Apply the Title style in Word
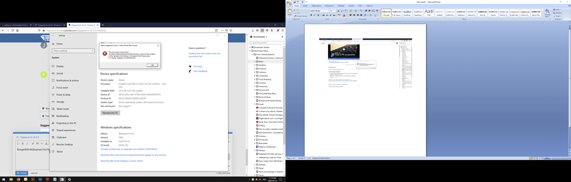 coord(429,13)
